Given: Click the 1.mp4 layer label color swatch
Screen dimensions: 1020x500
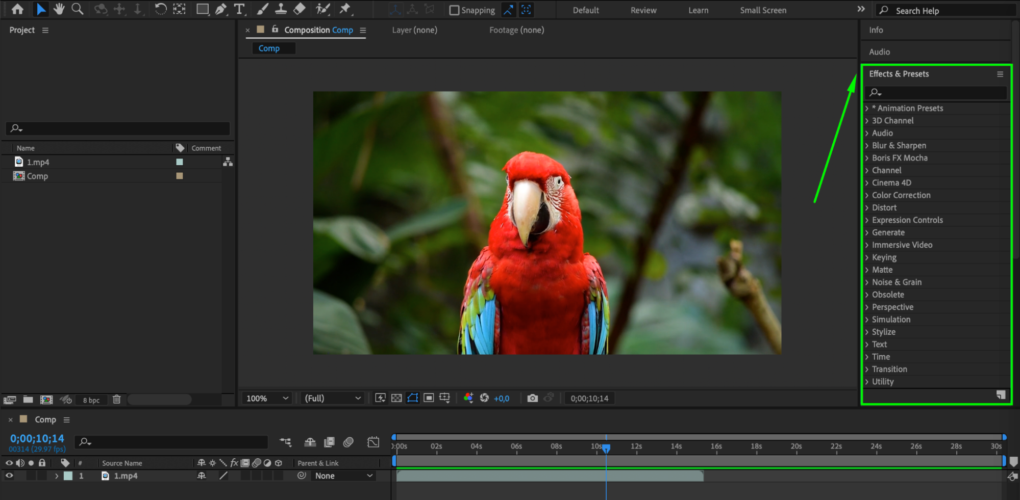Looking at the screenshot, I should click(x=68, y=476).
